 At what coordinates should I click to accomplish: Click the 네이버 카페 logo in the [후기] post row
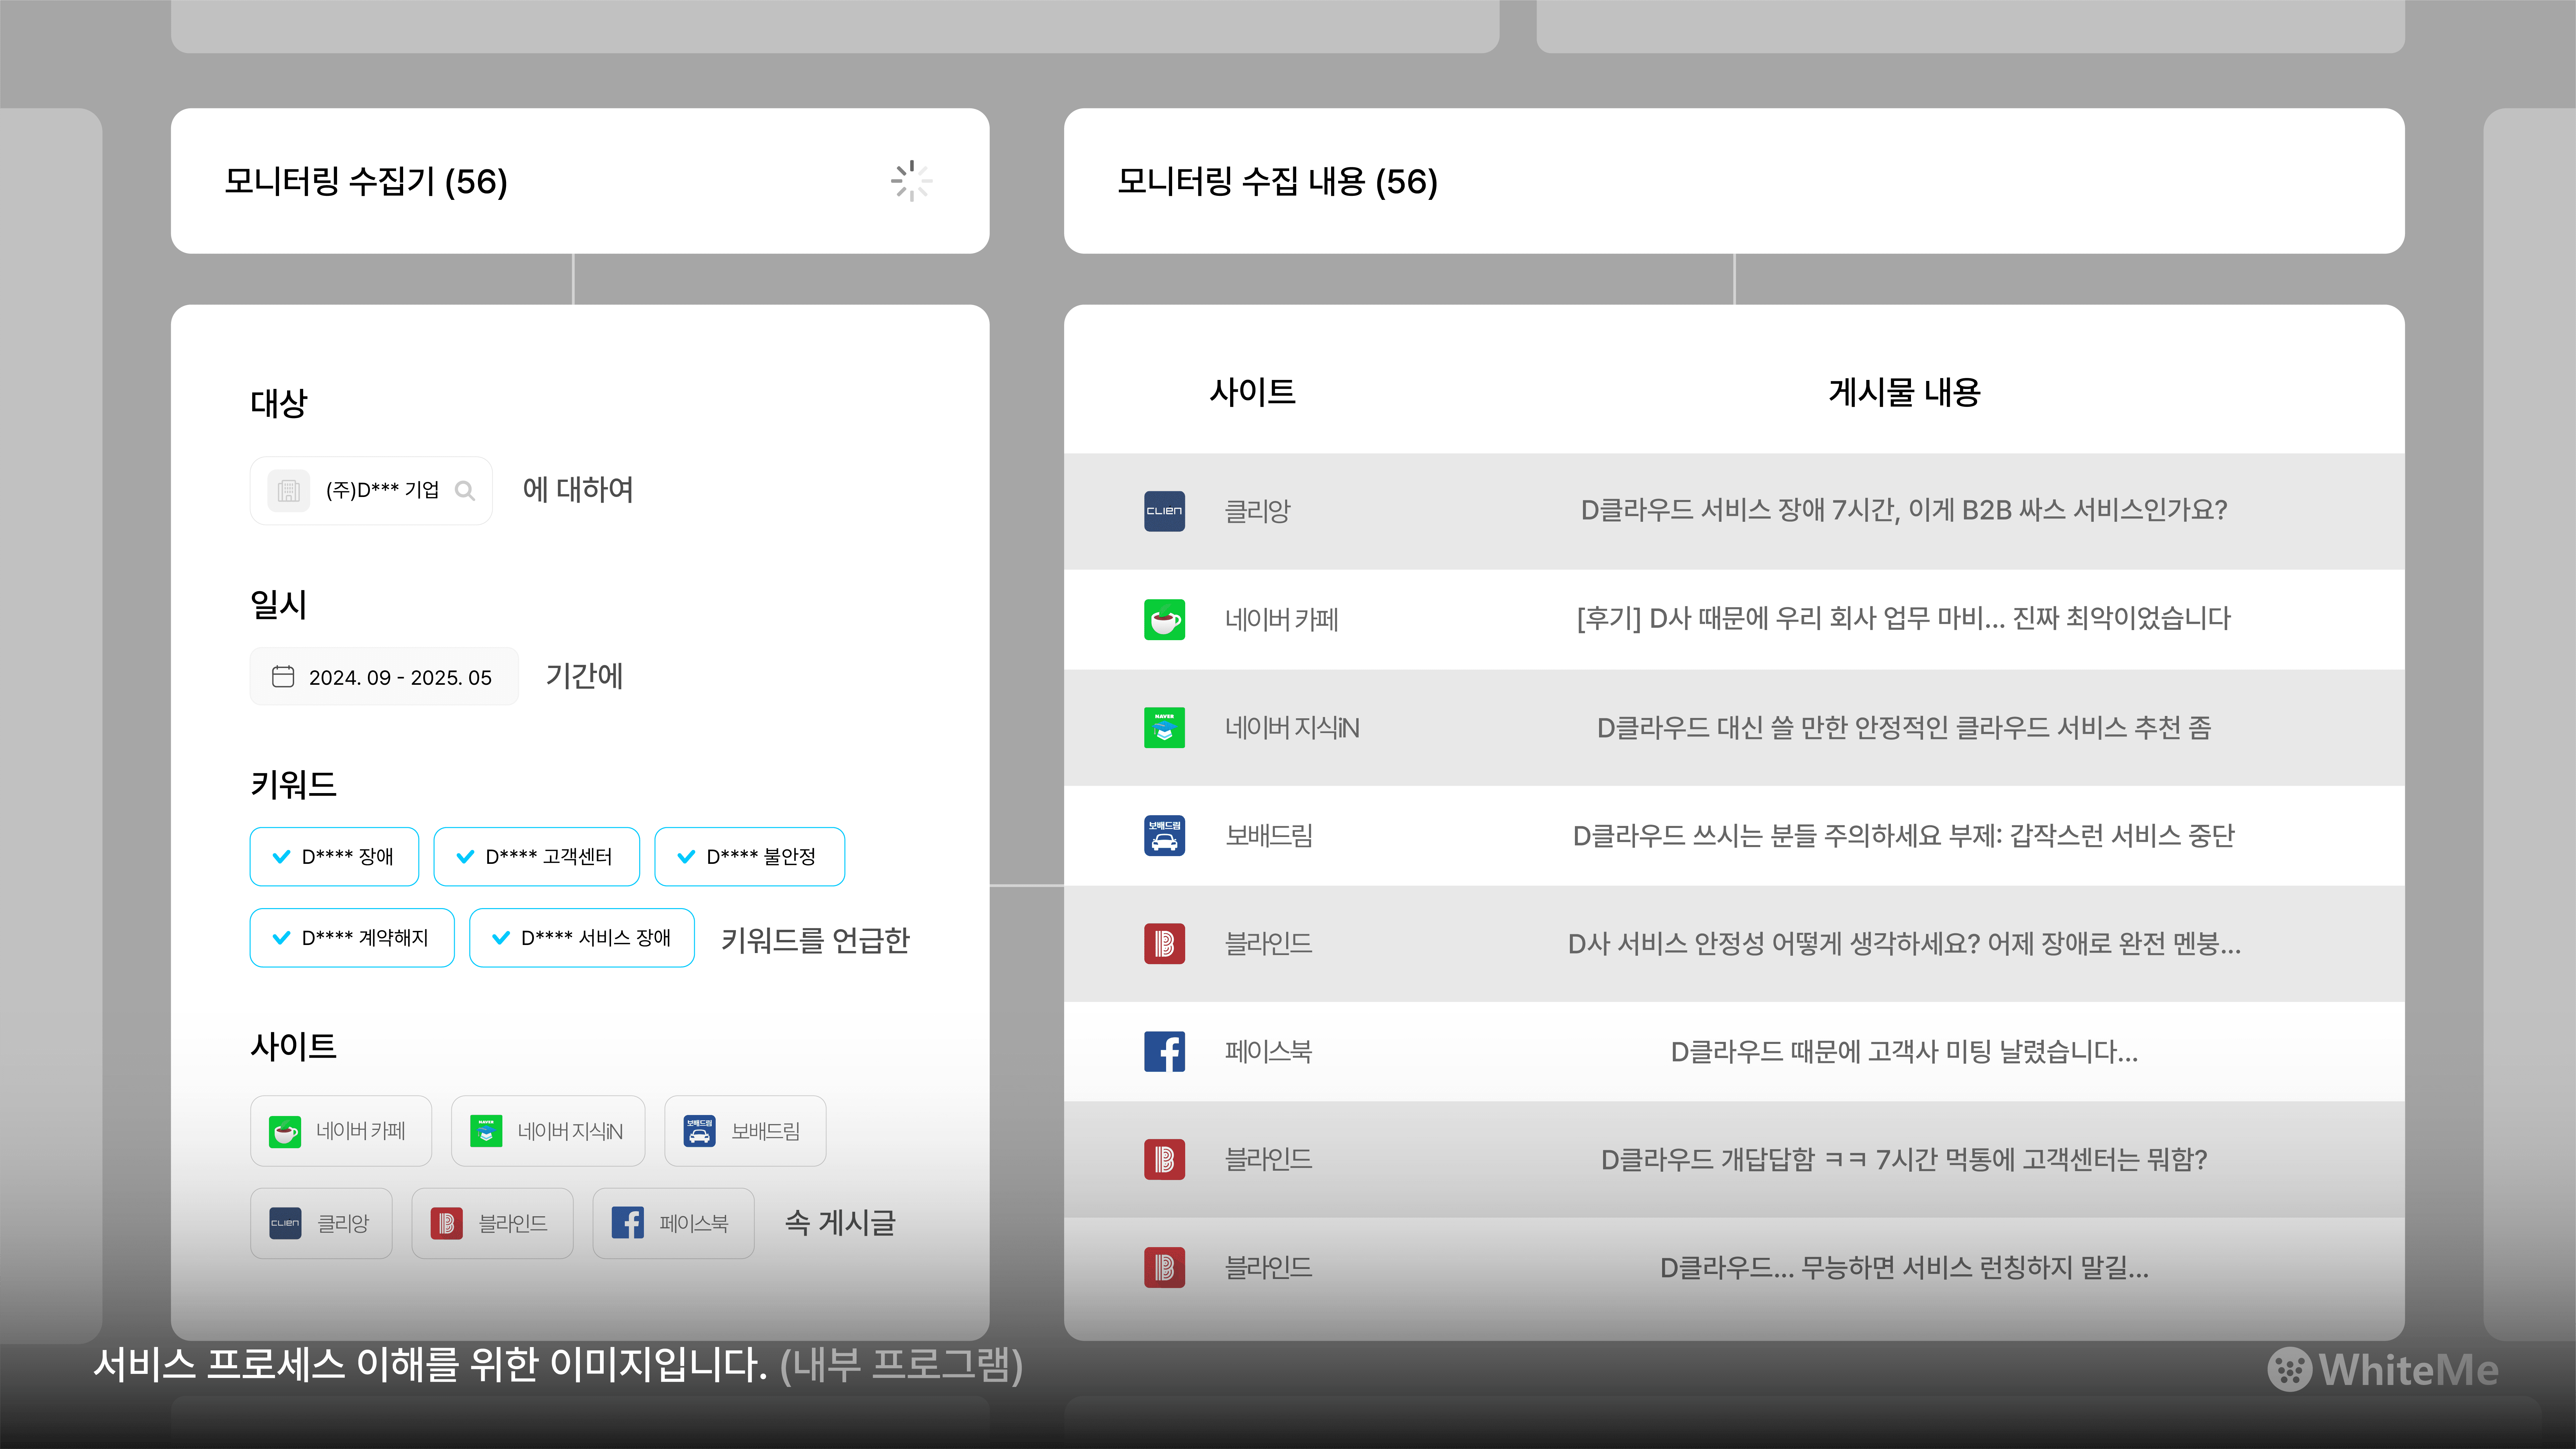click(x=1164, y=620)
